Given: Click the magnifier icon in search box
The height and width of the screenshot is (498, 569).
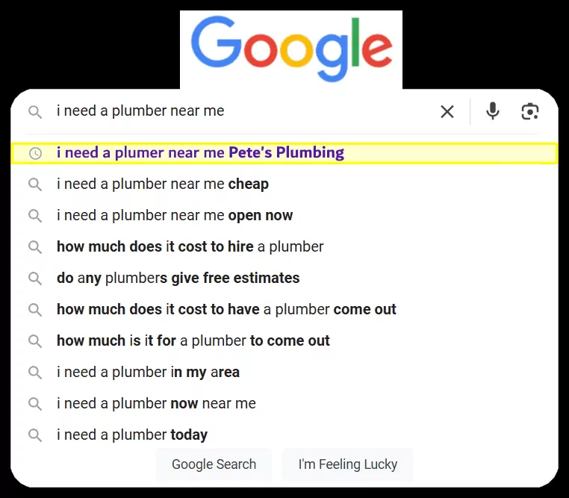Looking at the screenshot, I should pyautogui.click(x=35, y=112).
